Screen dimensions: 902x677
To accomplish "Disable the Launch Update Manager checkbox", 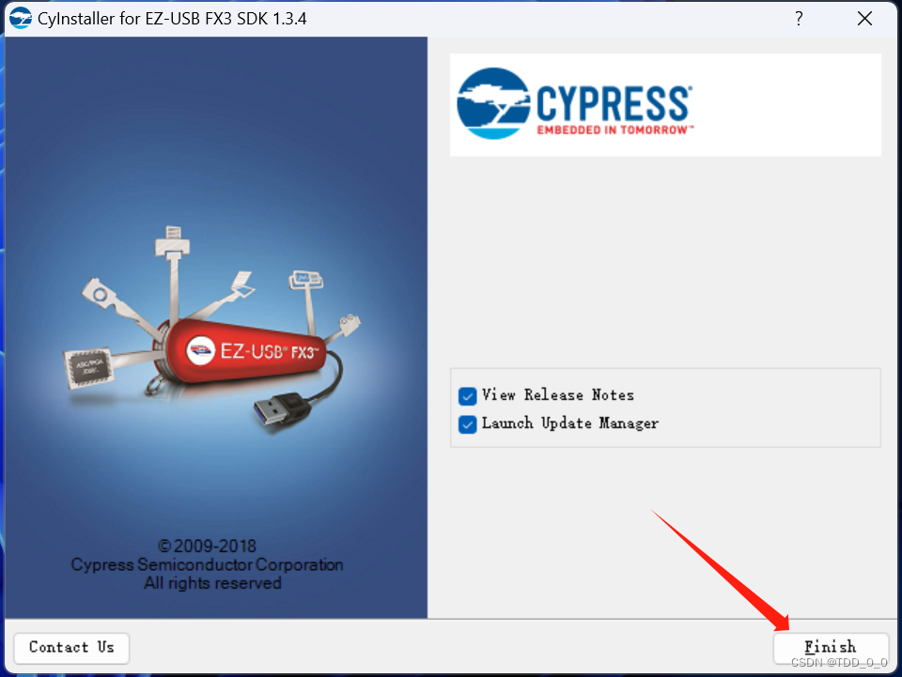I will pyautogui.click(x=467, y=424).
